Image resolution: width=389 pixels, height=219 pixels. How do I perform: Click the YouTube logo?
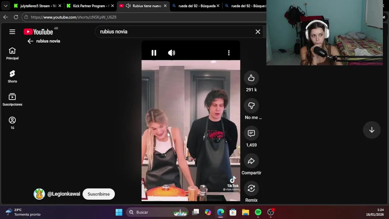point(38,32)
